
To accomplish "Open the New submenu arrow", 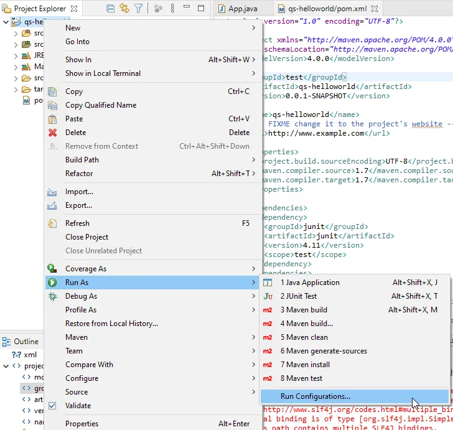I will (x=253, y=28).
